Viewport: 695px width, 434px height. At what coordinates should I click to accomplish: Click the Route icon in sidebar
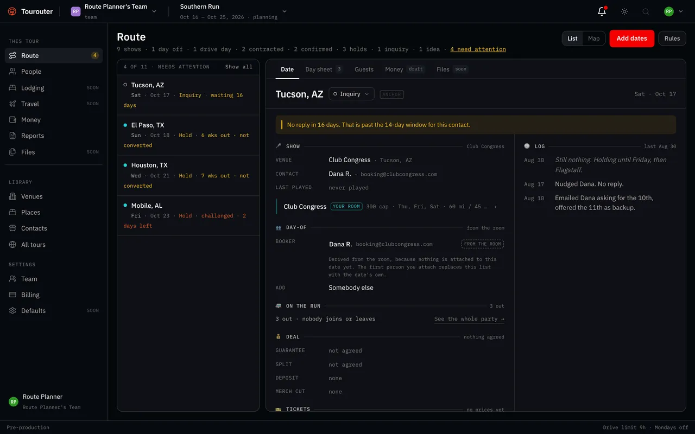coord(12,55)
